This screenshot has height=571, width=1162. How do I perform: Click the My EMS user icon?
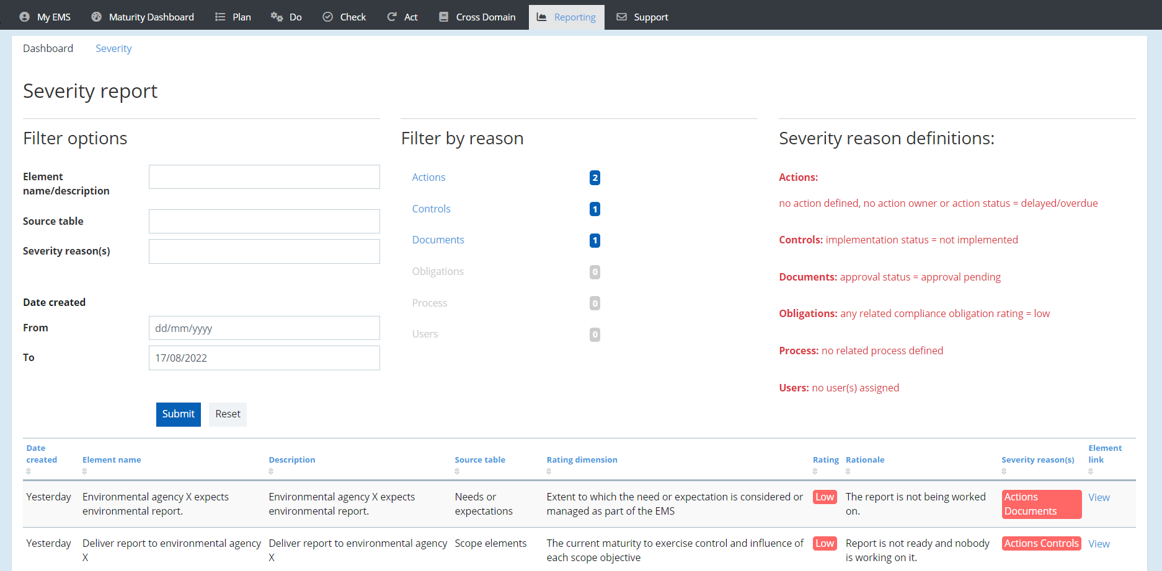(24, 17)
